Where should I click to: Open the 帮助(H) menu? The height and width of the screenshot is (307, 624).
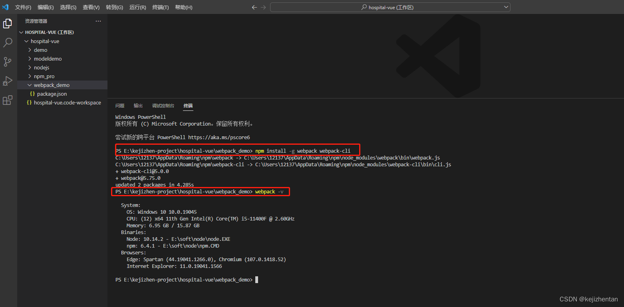click(183, 7)
